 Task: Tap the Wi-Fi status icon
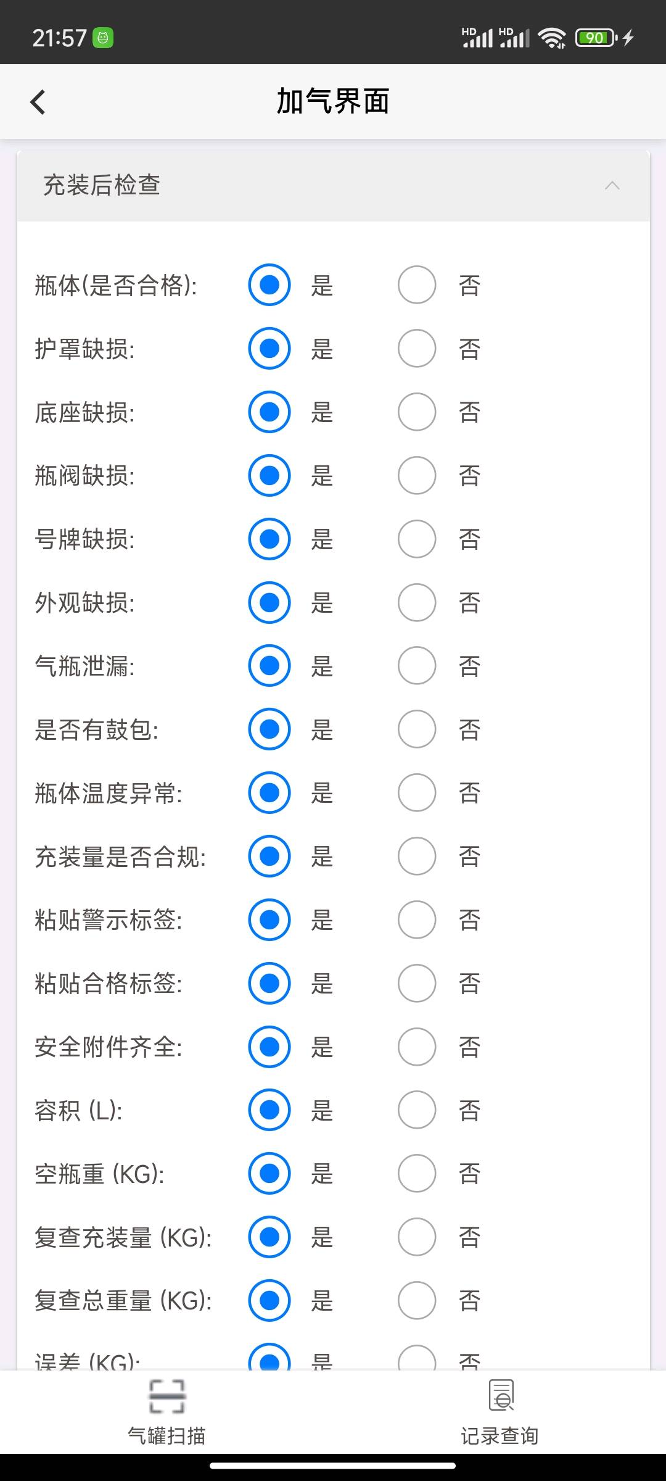pyautogui.click(x=551, y=38)
